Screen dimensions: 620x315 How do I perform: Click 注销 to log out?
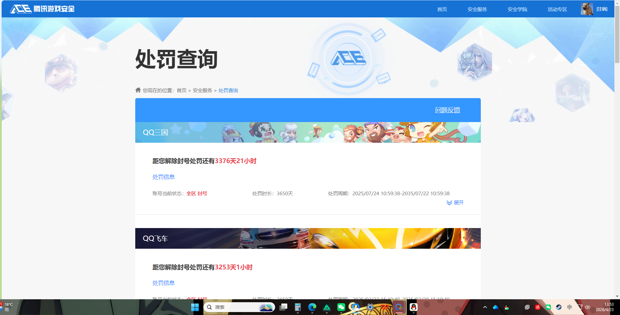point(602,9)
